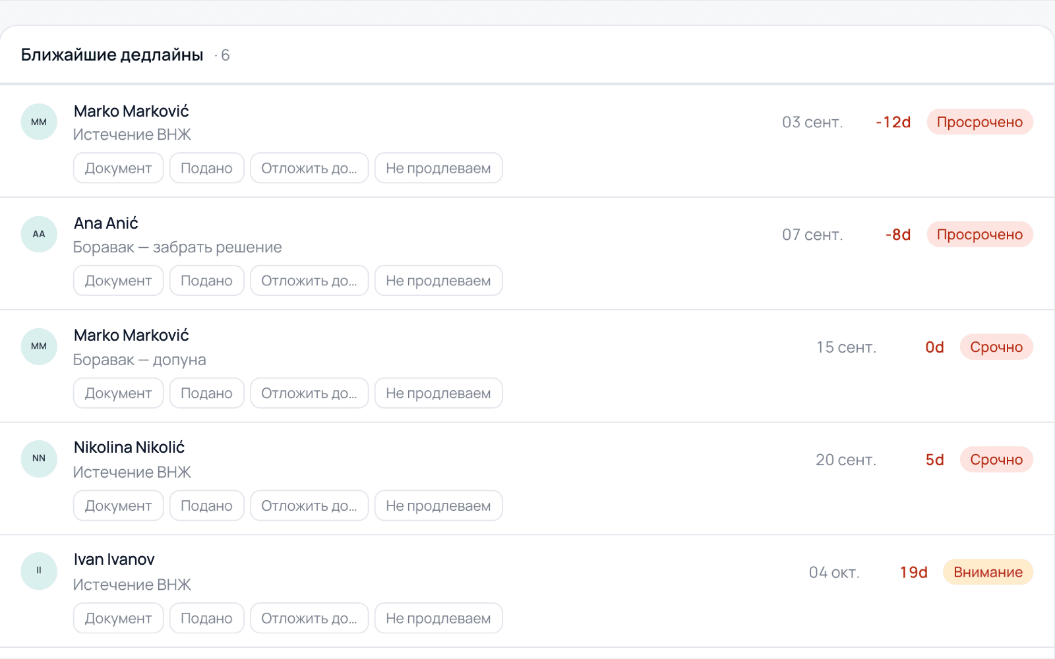Click the MM avatar beside Истечение ВНЖ
Image resolution: width=1055 pixels, height=659 pixels.
click(x=39, y=122)
